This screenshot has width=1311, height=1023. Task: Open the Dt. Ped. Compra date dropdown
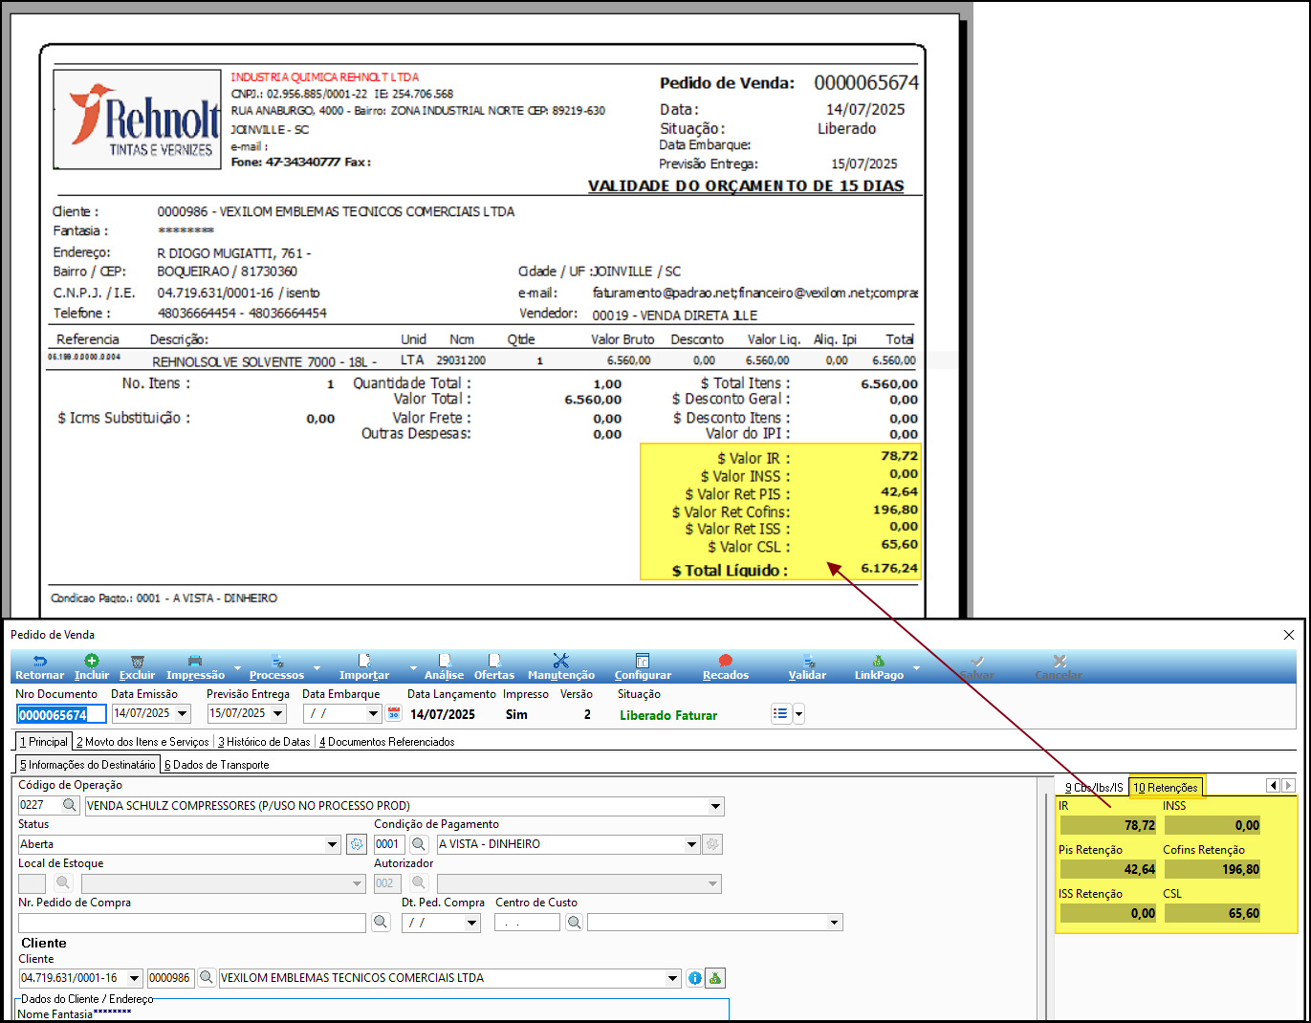[471, 924]
